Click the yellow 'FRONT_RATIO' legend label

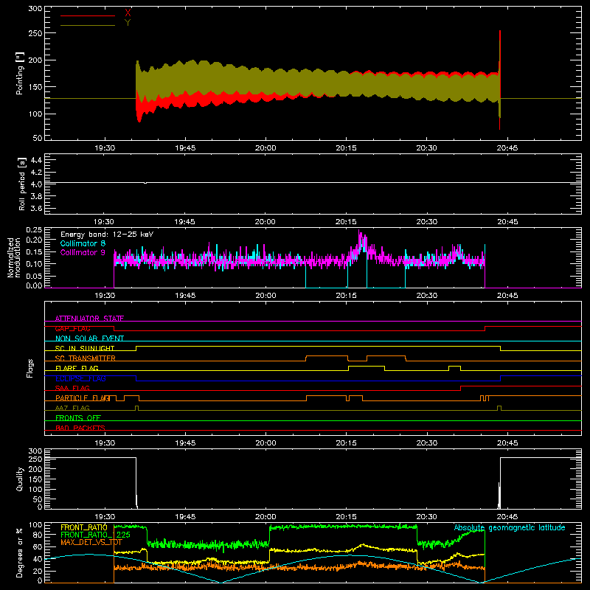tap(83, 527)
